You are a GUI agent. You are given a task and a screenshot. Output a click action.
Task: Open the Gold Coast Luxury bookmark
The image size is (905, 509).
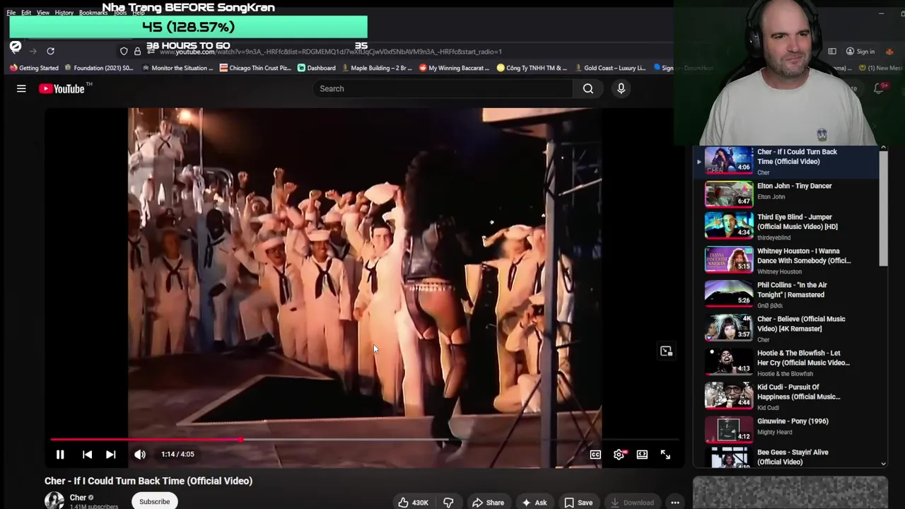pos(609,68)
